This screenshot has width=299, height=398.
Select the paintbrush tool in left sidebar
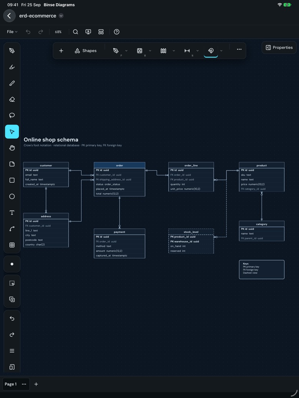[12, 83]
